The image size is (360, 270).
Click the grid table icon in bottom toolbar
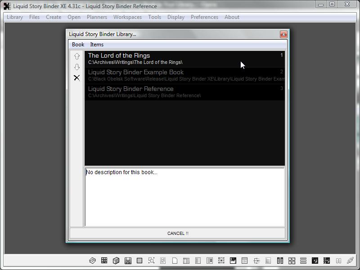(104, 261)
